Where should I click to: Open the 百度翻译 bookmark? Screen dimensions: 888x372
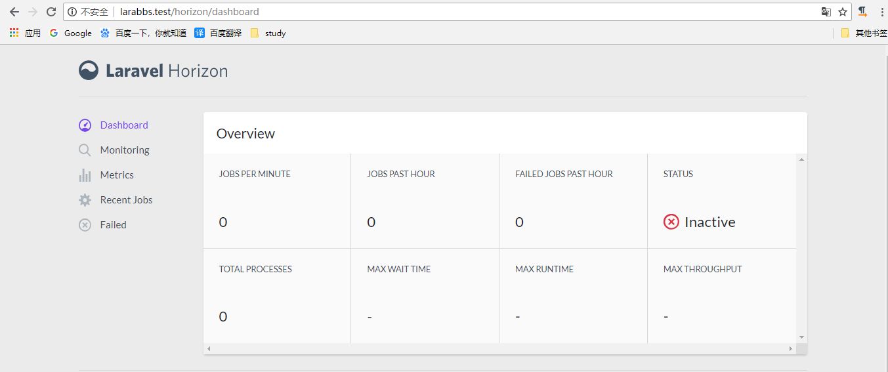[218, 33]
